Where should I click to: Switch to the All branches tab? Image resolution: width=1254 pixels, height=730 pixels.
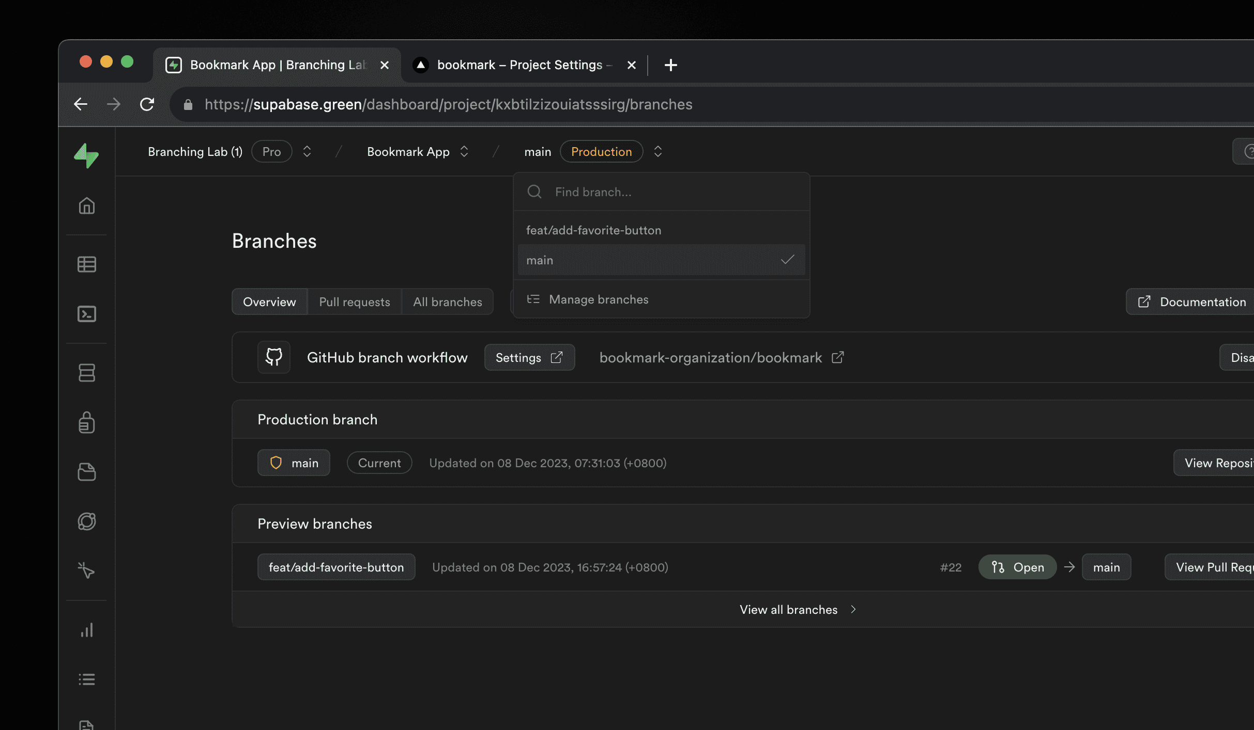tap(447, 301)
